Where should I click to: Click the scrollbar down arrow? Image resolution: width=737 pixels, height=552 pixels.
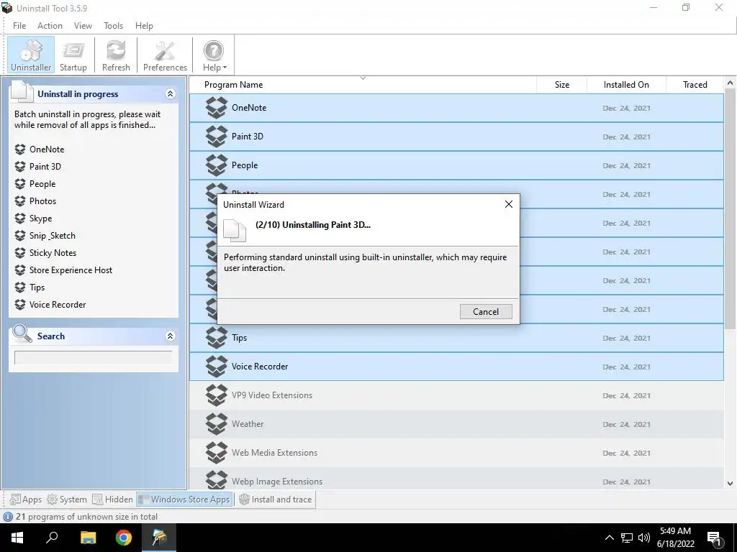click(x=730, y=483)
